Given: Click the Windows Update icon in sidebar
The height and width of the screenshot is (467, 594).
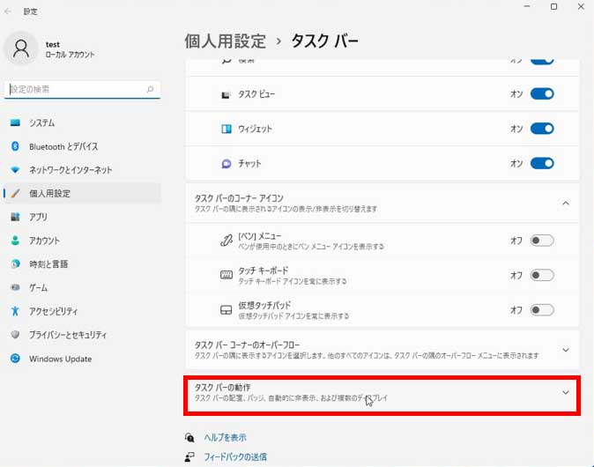Looking at the screenshot, I should click(15, 359).
